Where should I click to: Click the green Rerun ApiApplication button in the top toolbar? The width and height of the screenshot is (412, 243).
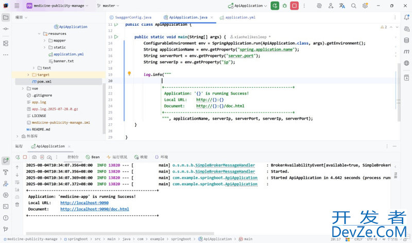(x=275, y=6)
